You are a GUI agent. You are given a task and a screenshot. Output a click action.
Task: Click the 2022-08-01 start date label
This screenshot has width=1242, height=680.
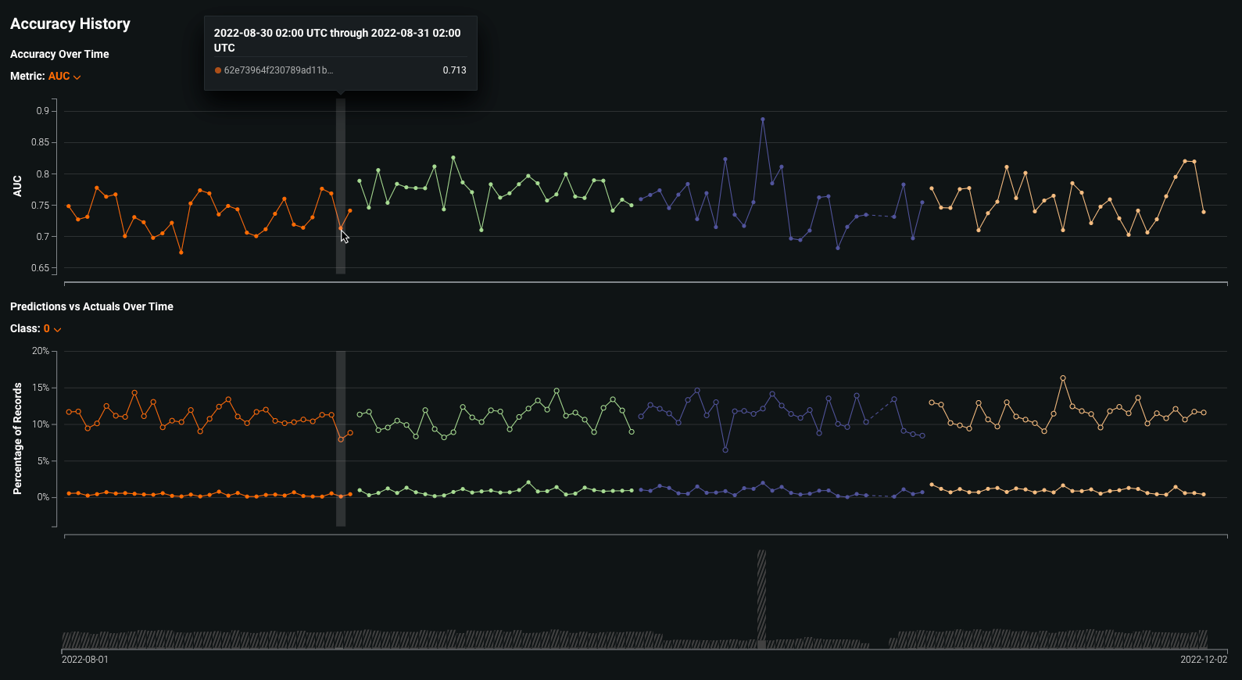coord(85,660)
